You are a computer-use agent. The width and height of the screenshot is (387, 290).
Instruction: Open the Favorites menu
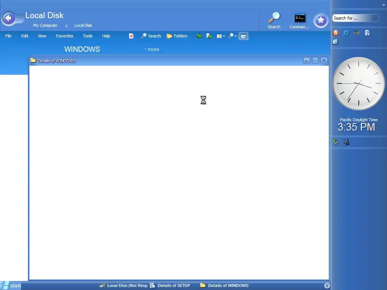(x=64, y=36)
